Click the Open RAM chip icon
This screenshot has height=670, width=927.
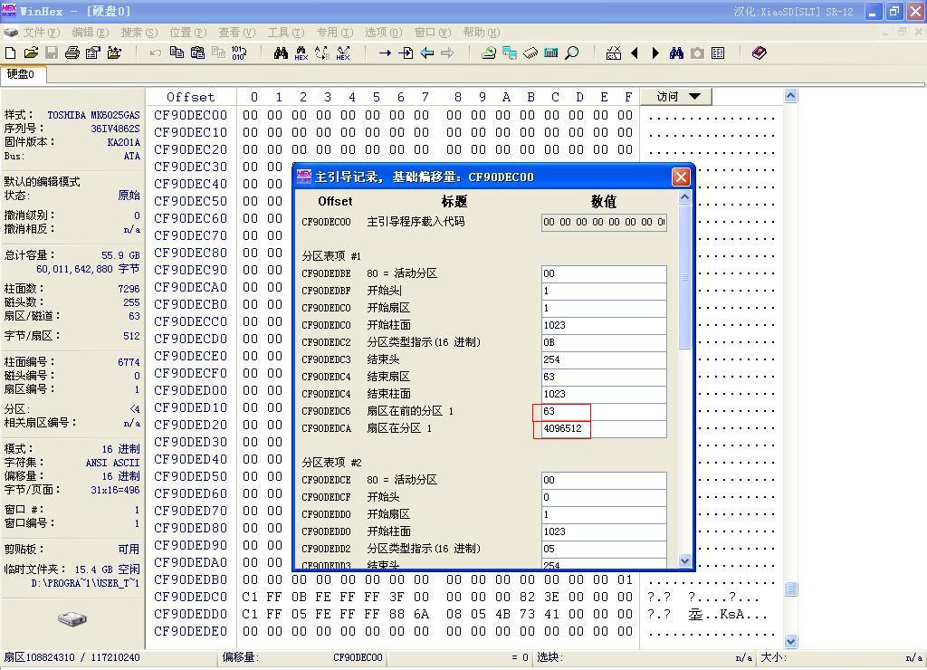[x=530, y=53]
